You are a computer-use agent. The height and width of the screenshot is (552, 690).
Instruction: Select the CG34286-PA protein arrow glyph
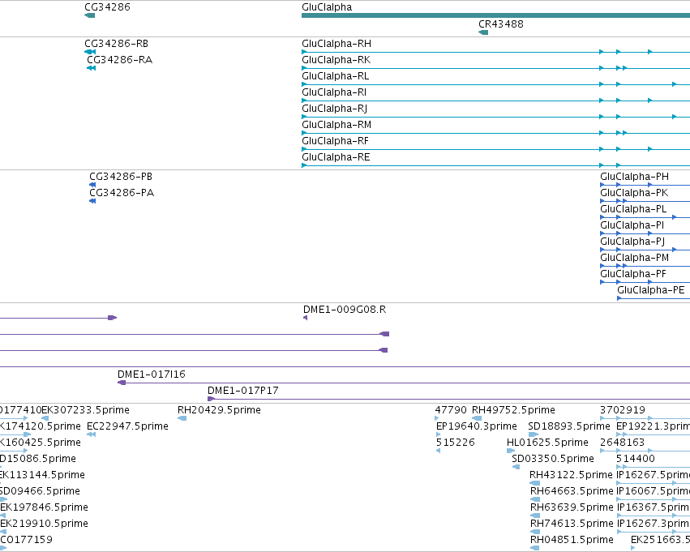(x=92, y=201)
